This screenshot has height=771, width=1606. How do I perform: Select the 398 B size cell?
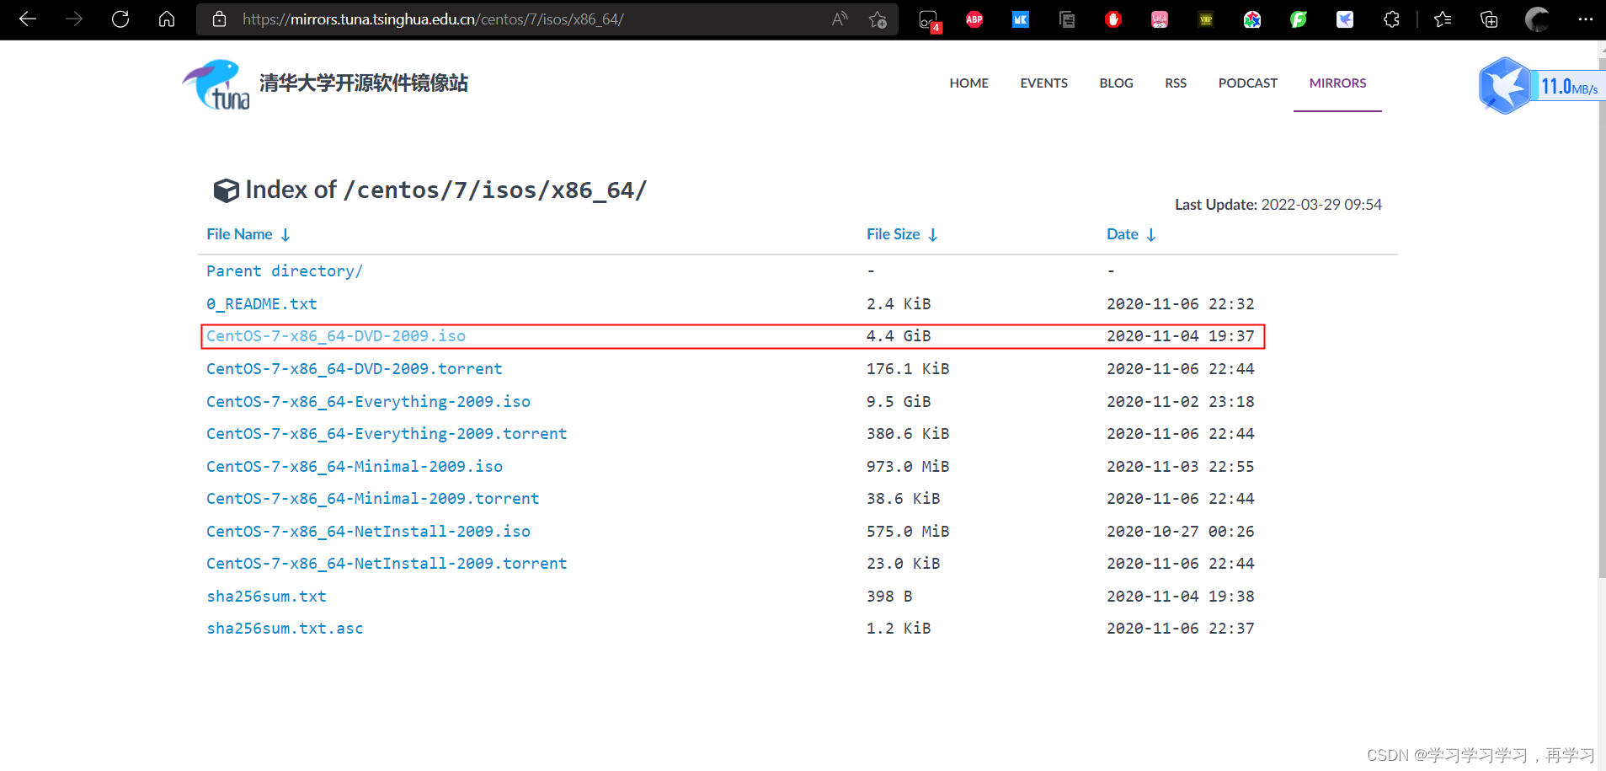click(x=889, y=597)
